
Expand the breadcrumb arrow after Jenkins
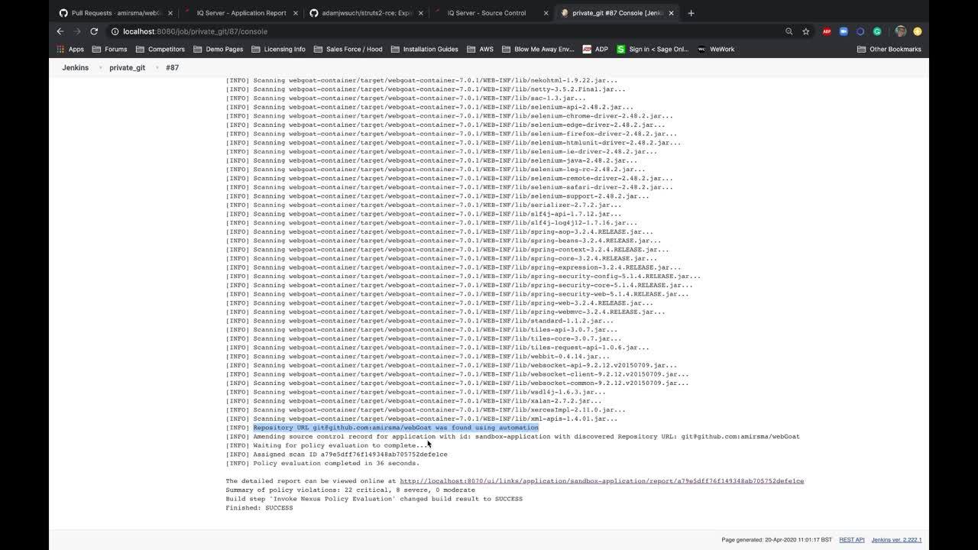99,67
